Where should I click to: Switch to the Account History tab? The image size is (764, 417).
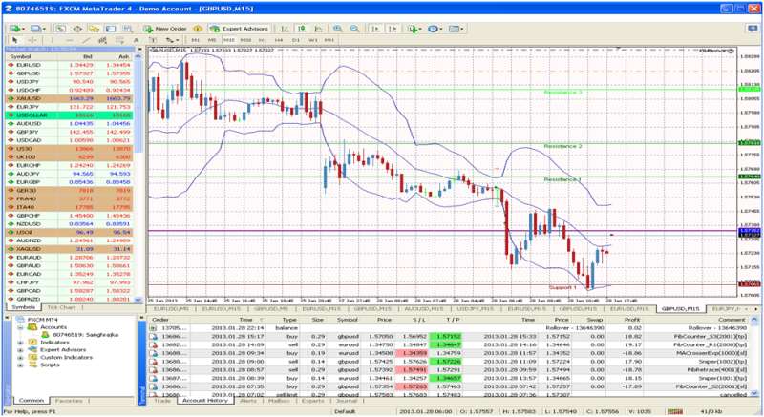205,401
